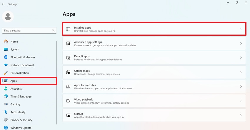250x130 pixels.
Task: Expand Installed apps via its chevron
Action: 241,29
